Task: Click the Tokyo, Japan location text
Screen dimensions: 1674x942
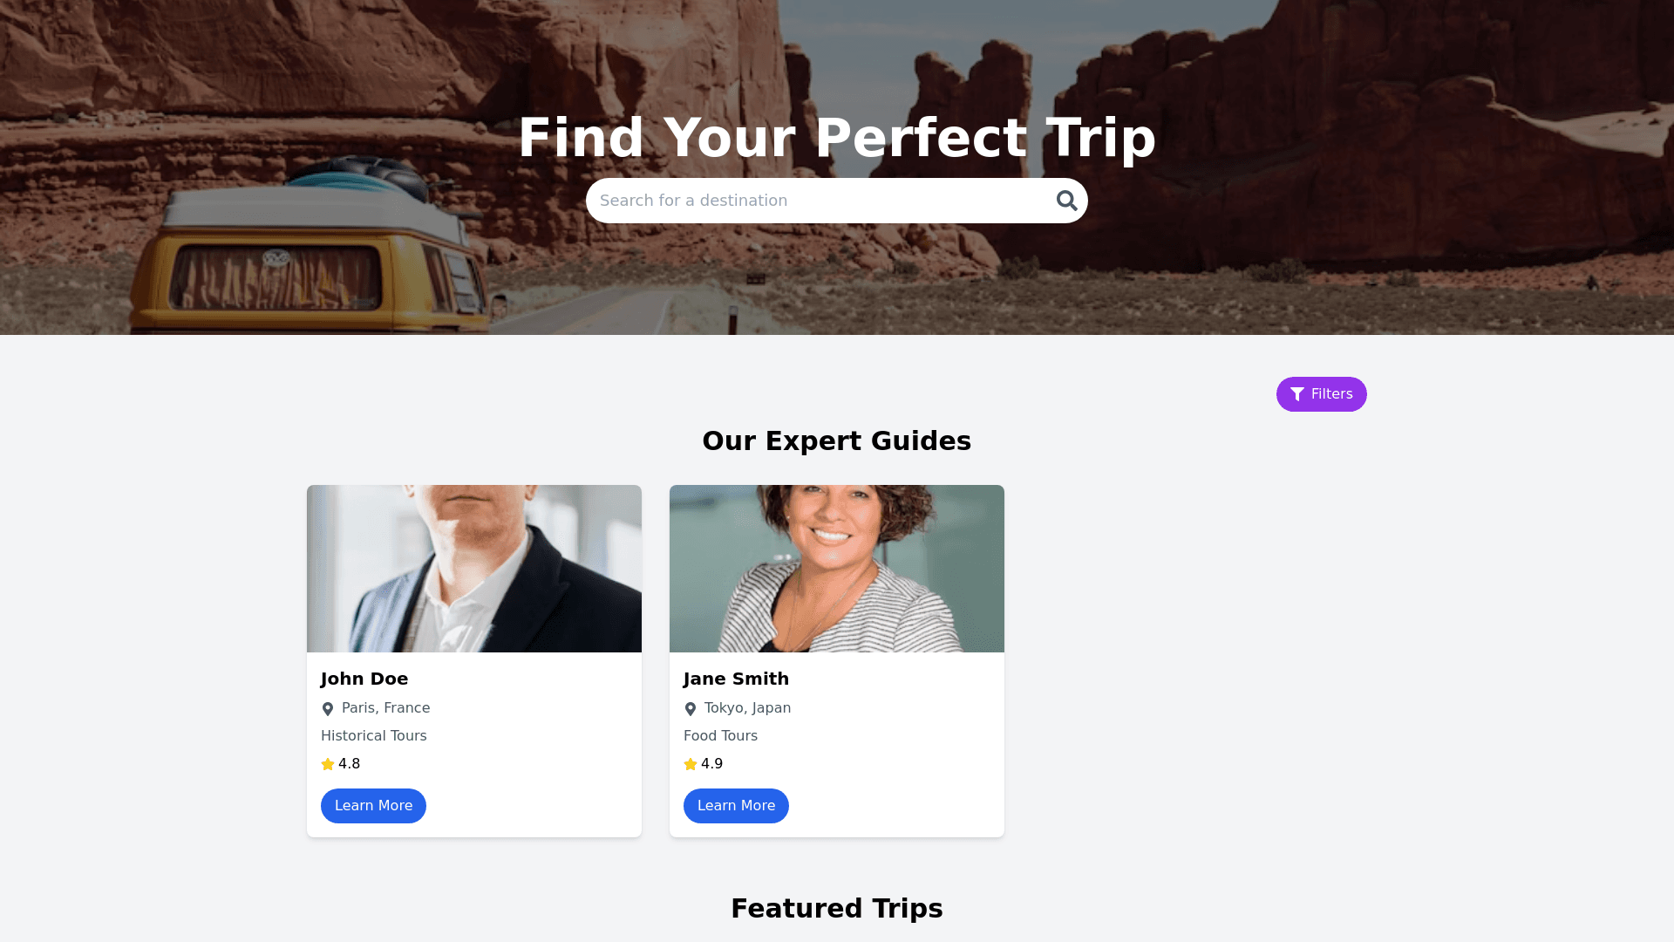Action: (x=747, y=708)
